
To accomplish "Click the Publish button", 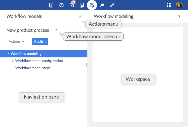I will coord(40,41).
